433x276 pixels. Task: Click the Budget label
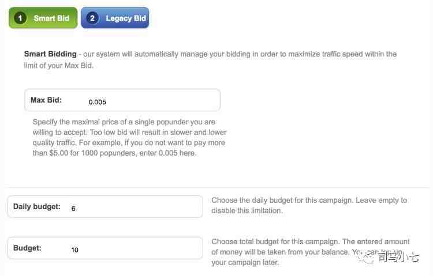click(27, 248)
